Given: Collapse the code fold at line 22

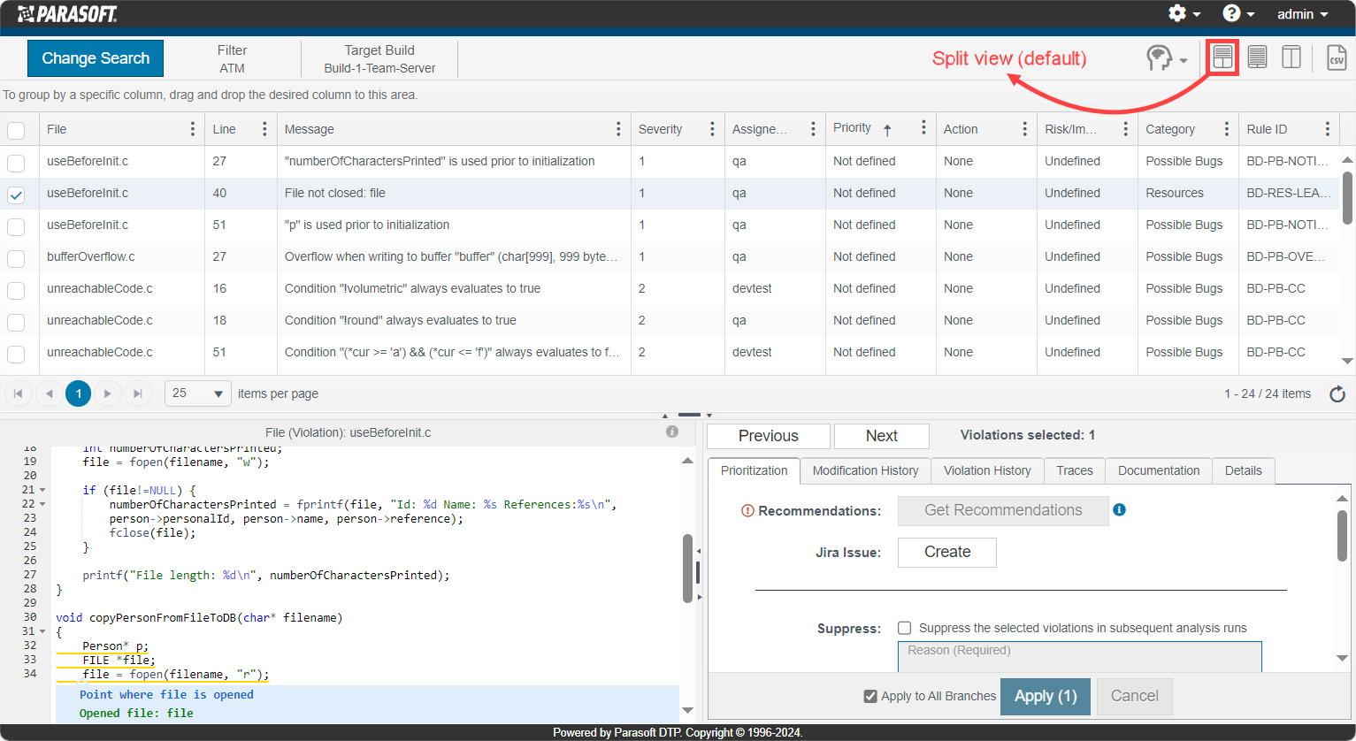Looking at the screenshot, I should tap(42, 504).
